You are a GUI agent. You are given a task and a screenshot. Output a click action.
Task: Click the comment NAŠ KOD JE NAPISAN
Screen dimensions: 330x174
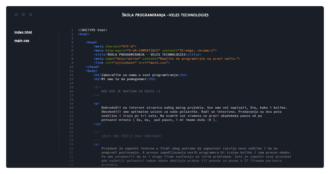coord(131,91)
